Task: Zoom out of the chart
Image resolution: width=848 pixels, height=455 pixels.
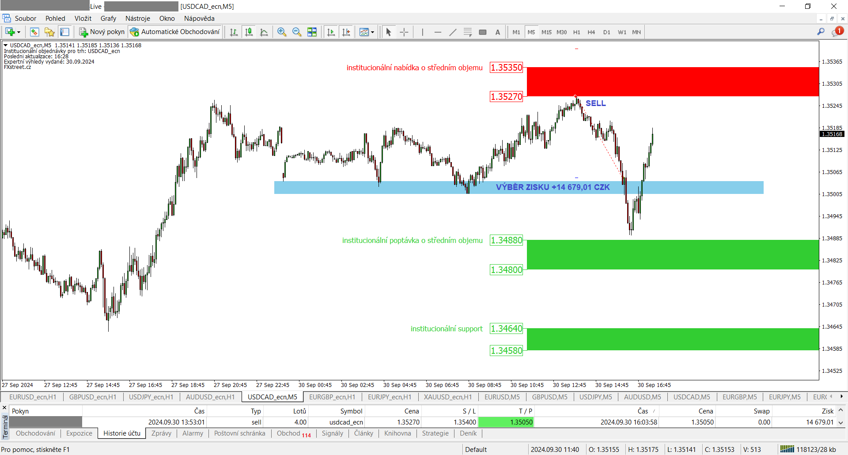Action: coord(297,32)
